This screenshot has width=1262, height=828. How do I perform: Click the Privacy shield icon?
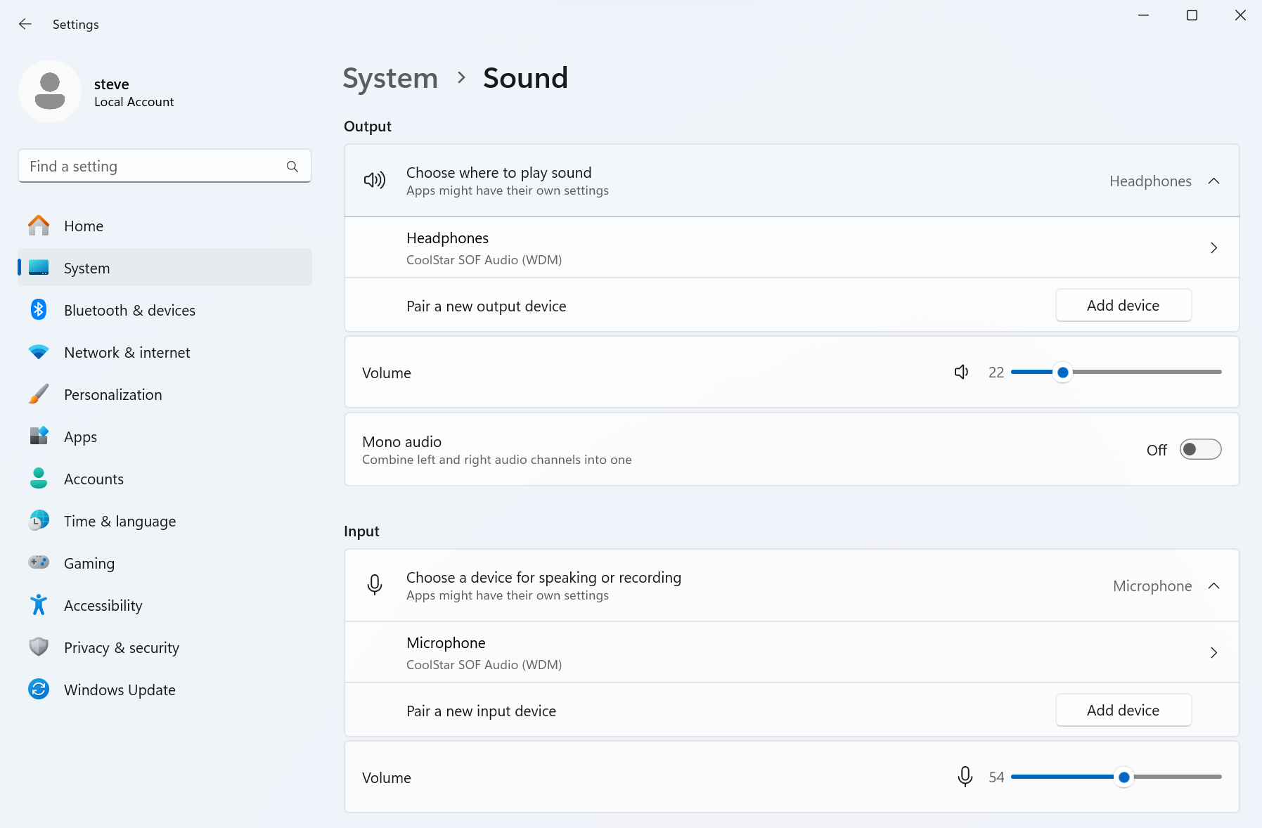click(x=39, y=647)
